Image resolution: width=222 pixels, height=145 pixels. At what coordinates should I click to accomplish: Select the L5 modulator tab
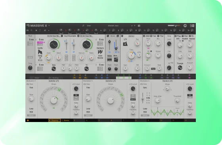(x=124, y=78)
